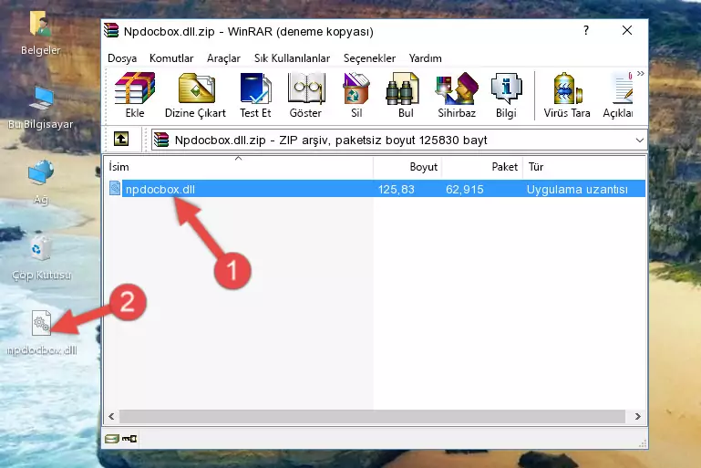Select the Ağ network desktop icon

(x=41, y=182)
